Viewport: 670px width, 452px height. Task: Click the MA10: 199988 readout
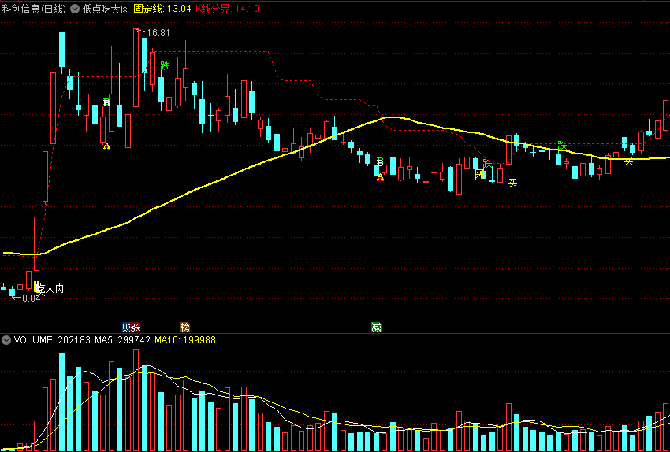pos(185,340)
